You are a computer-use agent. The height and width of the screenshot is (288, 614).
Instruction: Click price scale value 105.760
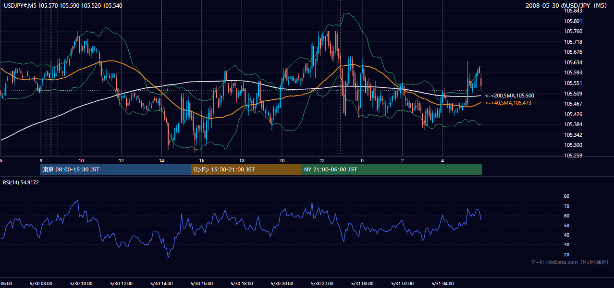[574, 32]
